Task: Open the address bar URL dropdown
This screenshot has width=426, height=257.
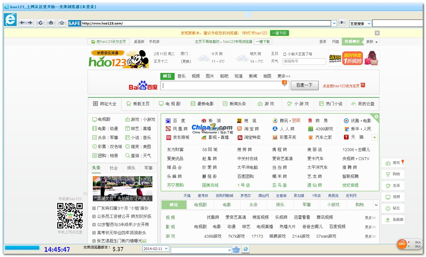Action: click(334, 23)
